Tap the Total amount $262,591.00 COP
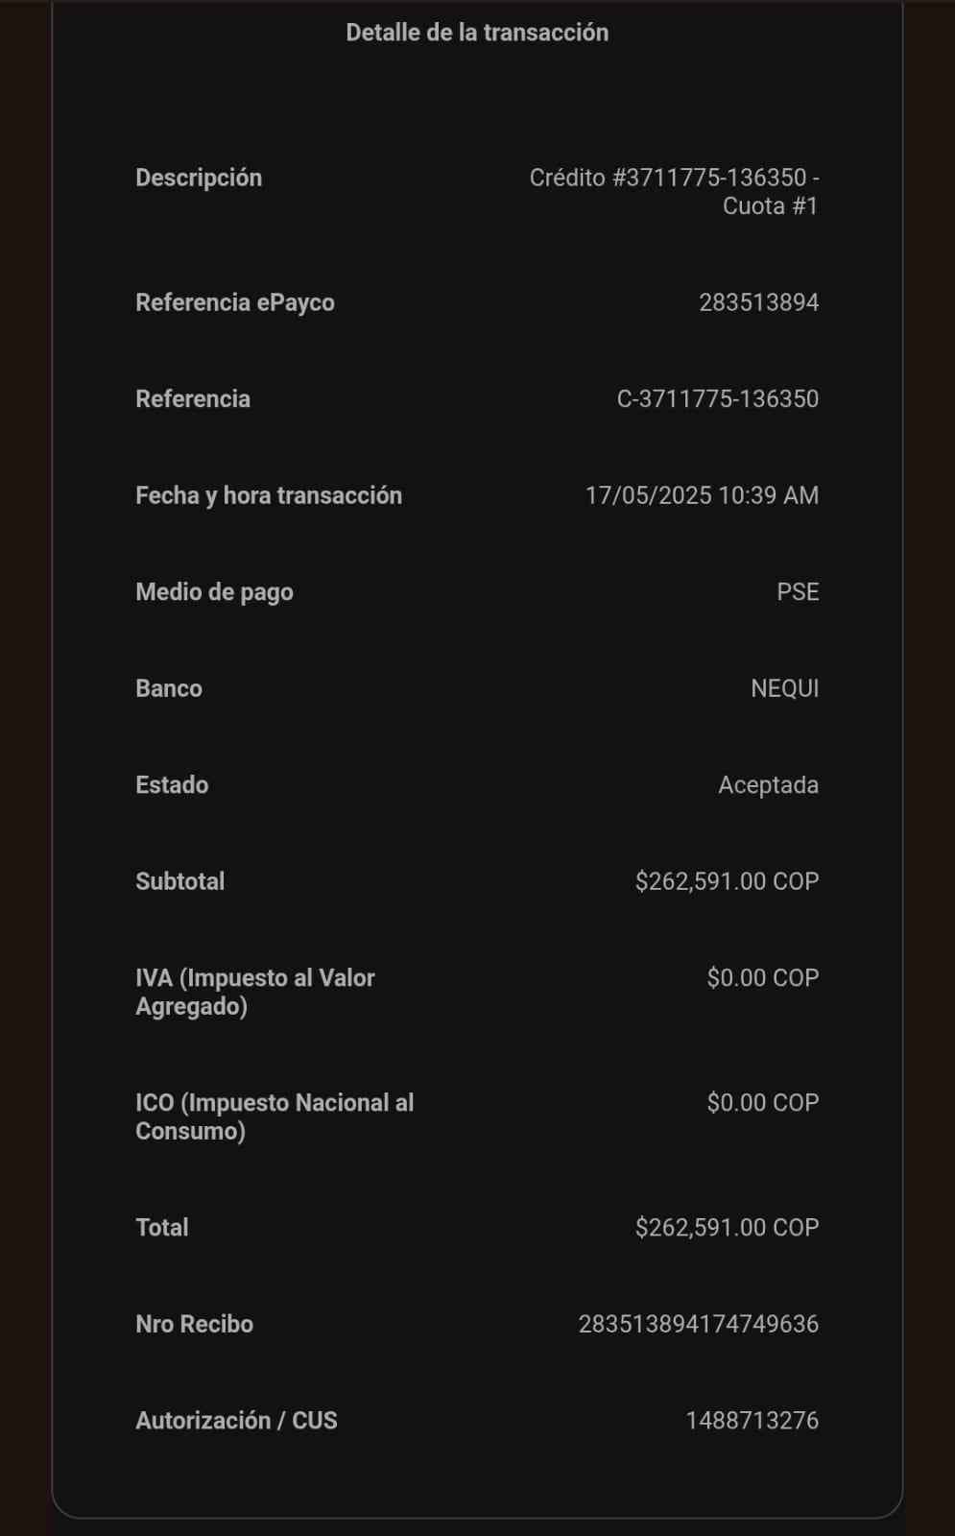Screen dimensions: 955x1536 tap(727, 1227)
